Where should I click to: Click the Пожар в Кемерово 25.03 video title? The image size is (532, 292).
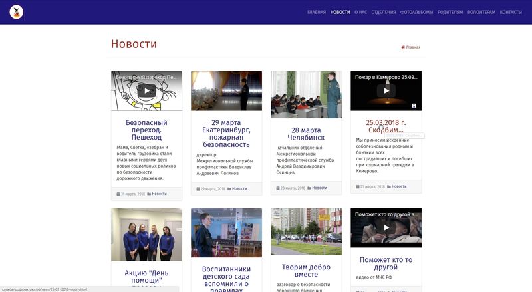386,77
